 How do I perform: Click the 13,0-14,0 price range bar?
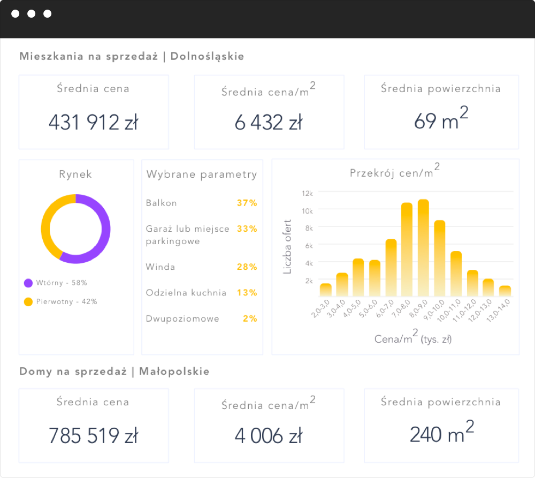pos(505,291)
